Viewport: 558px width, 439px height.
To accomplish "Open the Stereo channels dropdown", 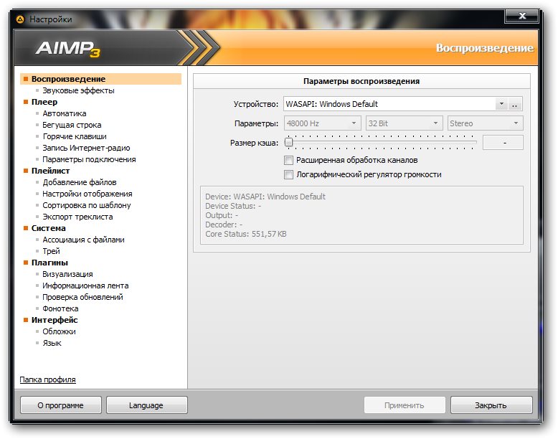I will pyautogui.click(x=484, y=123).
